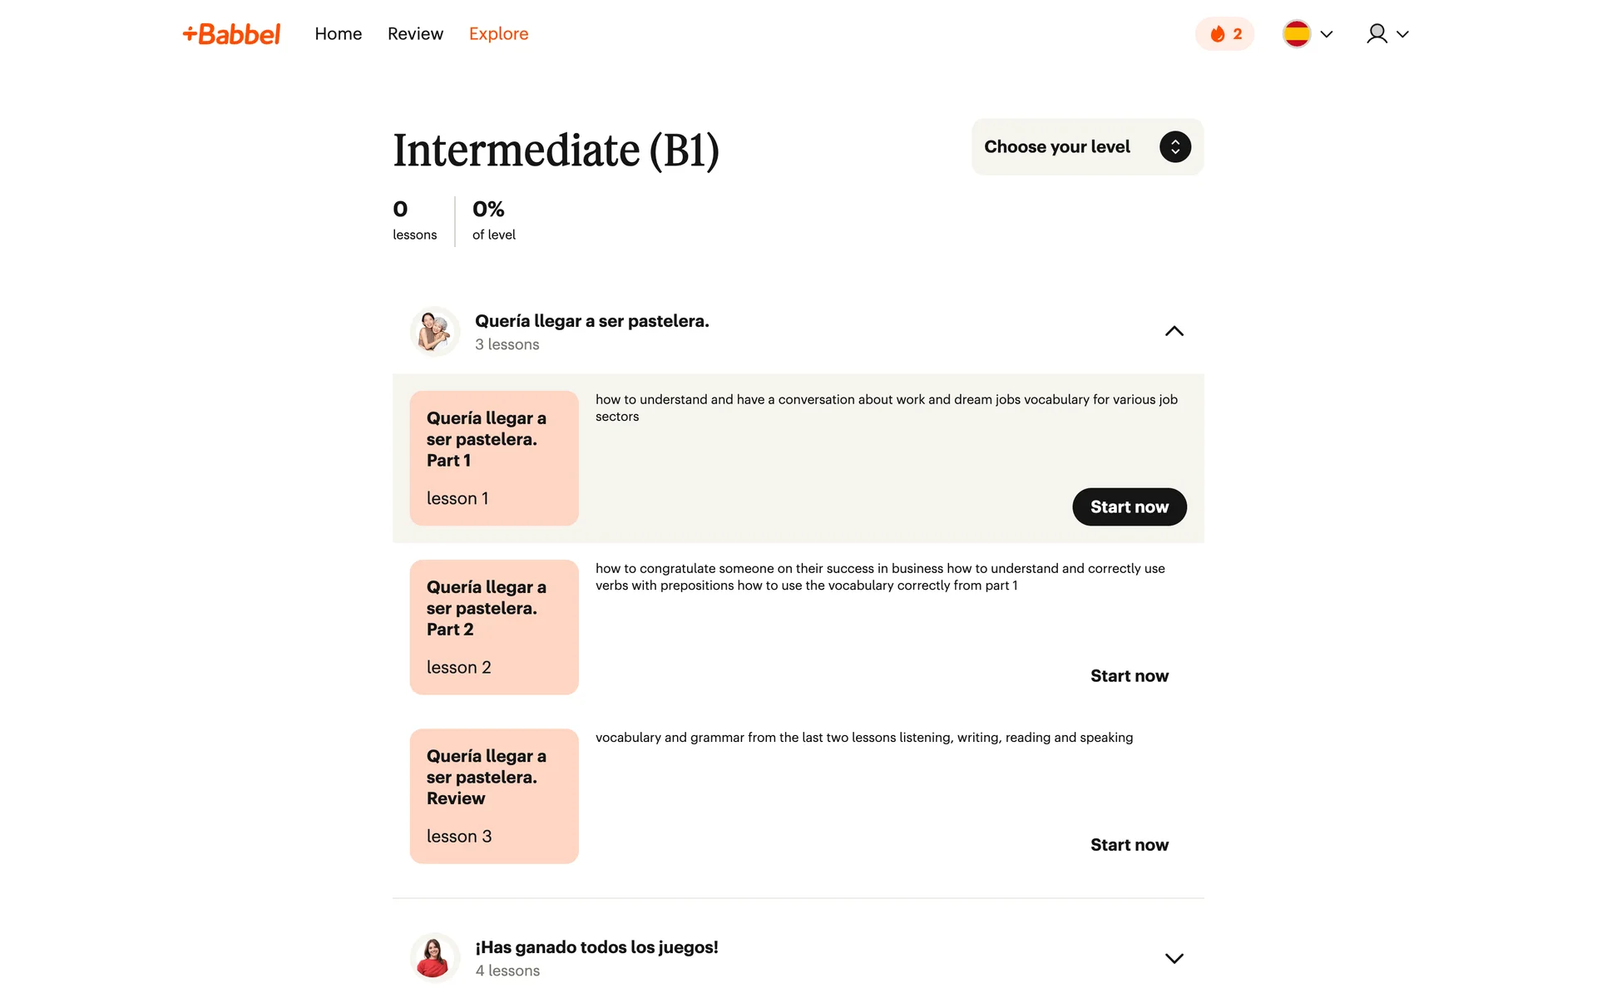Viewport: 1597px width, 998px height.
Task: Go to the Home tab
Action: (338, 34)
